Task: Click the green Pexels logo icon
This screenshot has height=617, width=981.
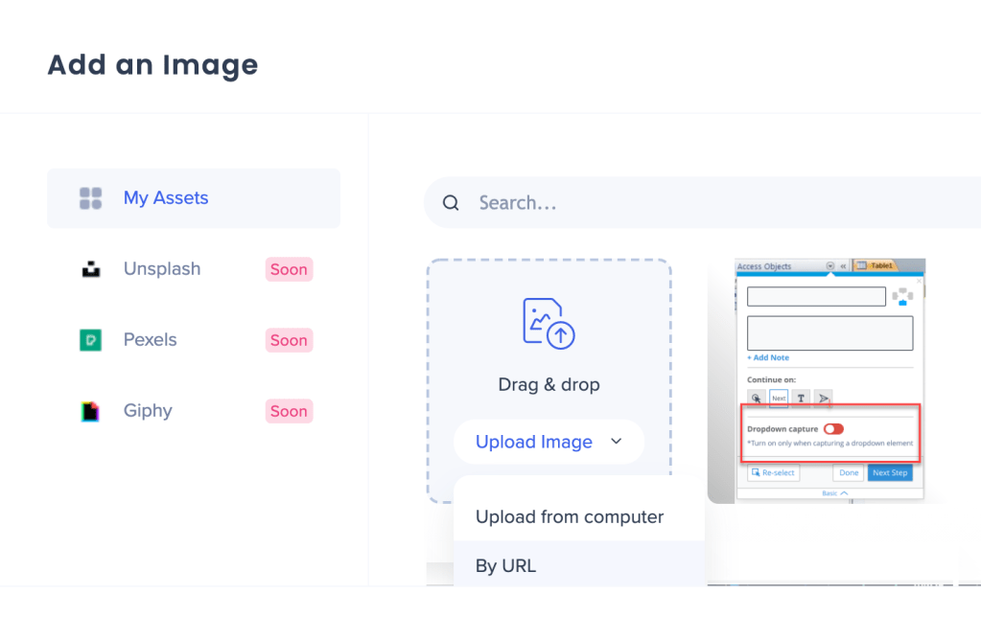Action: point(90,340)
